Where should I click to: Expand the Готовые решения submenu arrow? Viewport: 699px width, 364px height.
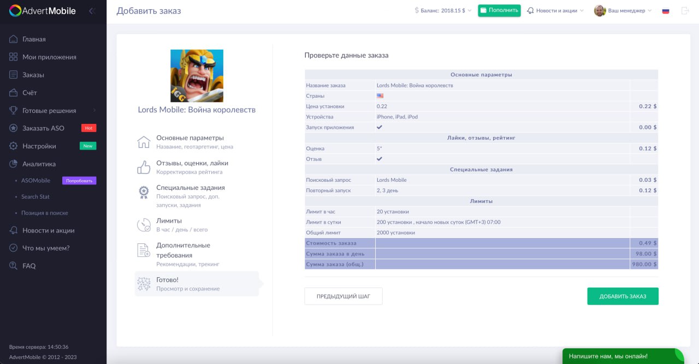94,111
